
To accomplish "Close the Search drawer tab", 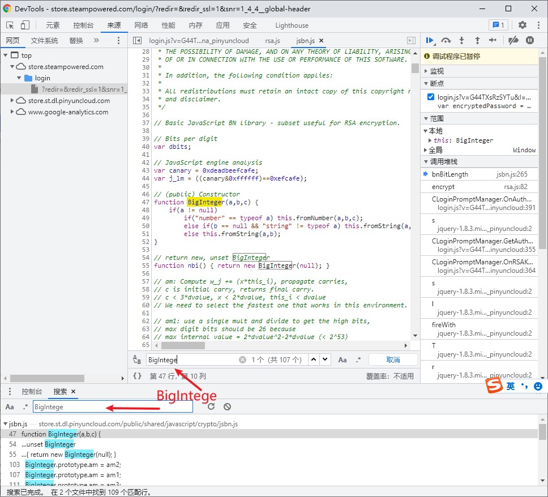I will pos(74,392).
